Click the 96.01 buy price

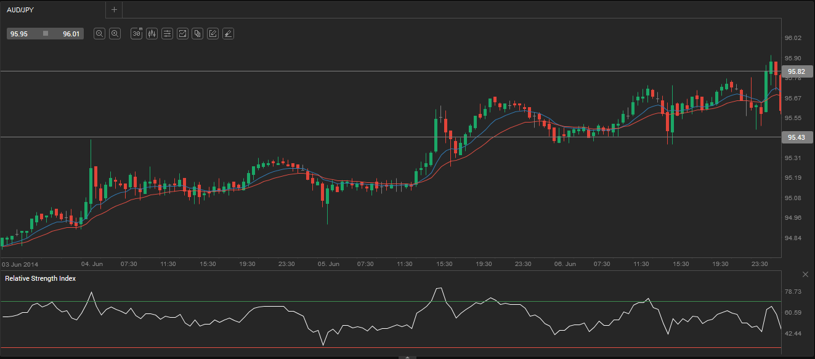point(71,34)
